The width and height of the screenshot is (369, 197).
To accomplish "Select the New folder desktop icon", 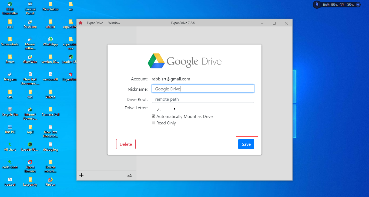I will click(51, 4).
